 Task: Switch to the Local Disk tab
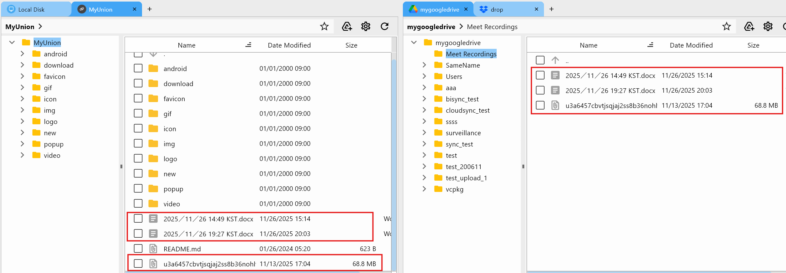[31, 9]
